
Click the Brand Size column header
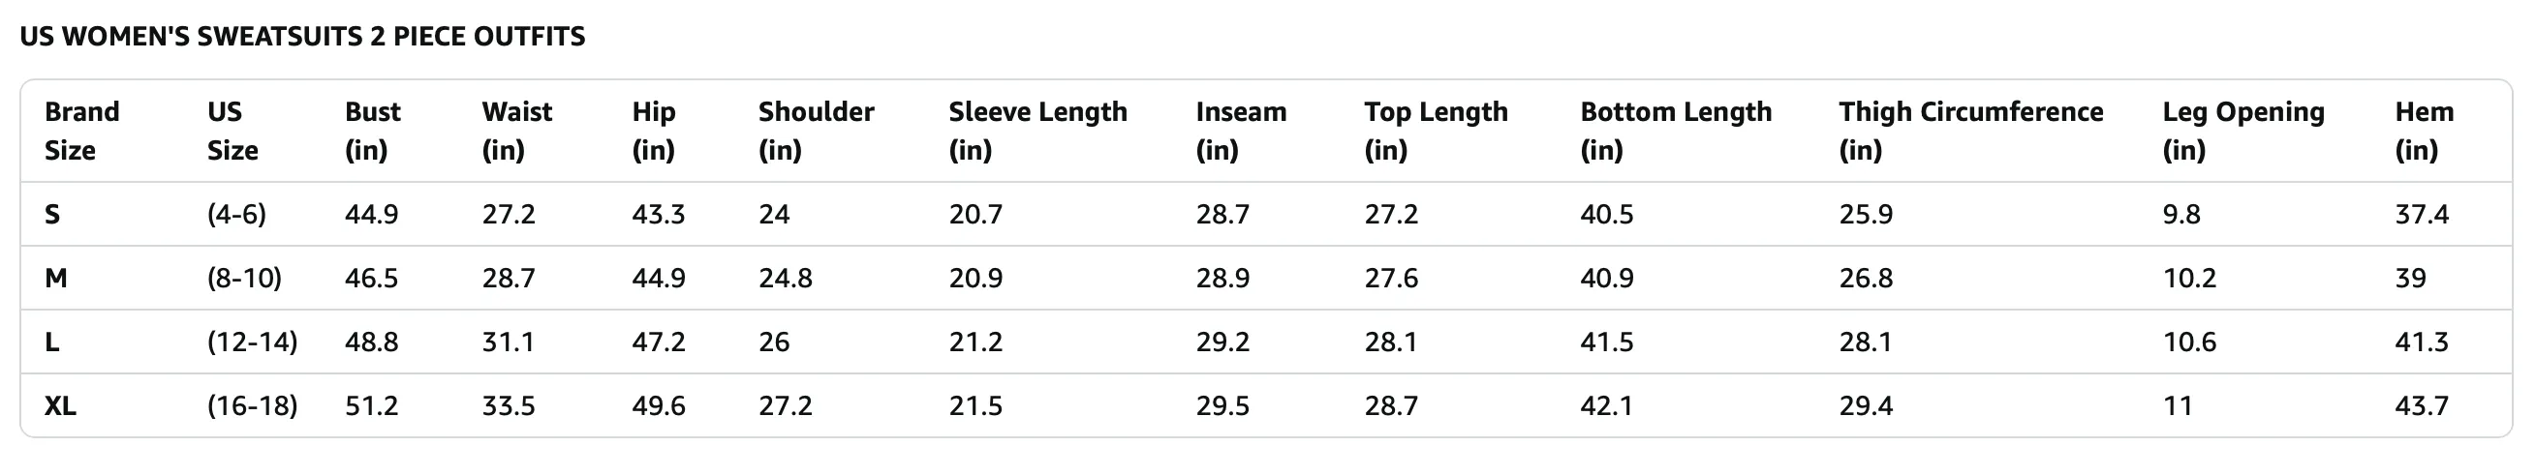click(x=81, y=131)
